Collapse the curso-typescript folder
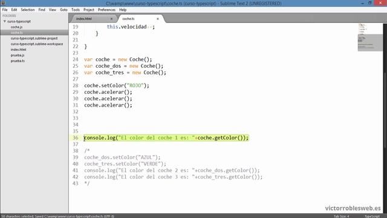The height and width of the screenshot is (218, 387). coord(5,22)
